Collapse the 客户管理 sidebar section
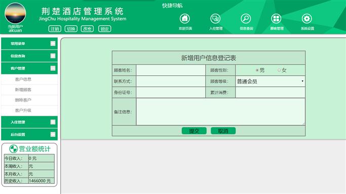The height and width of the screenshot is (194, 346). (x=29, y=68)
